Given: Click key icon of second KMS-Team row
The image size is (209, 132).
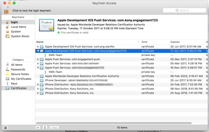Looking at the screenshot, I should coord(45,72).
